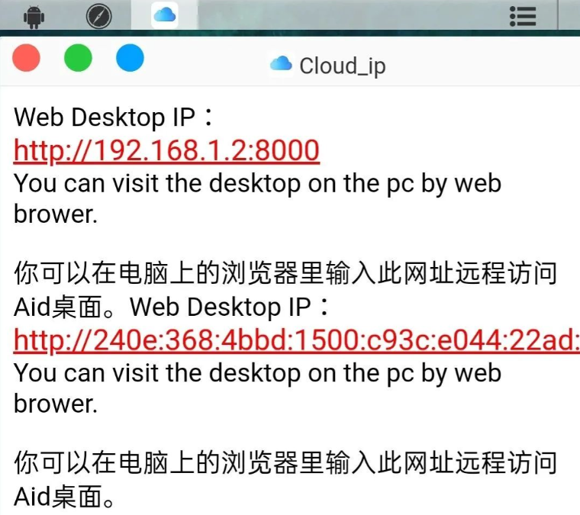The height and width of the screenshot is (515, 580).
Task: Click the first "Web Desktop IP:" heading
Action: [x=114, y=117]
